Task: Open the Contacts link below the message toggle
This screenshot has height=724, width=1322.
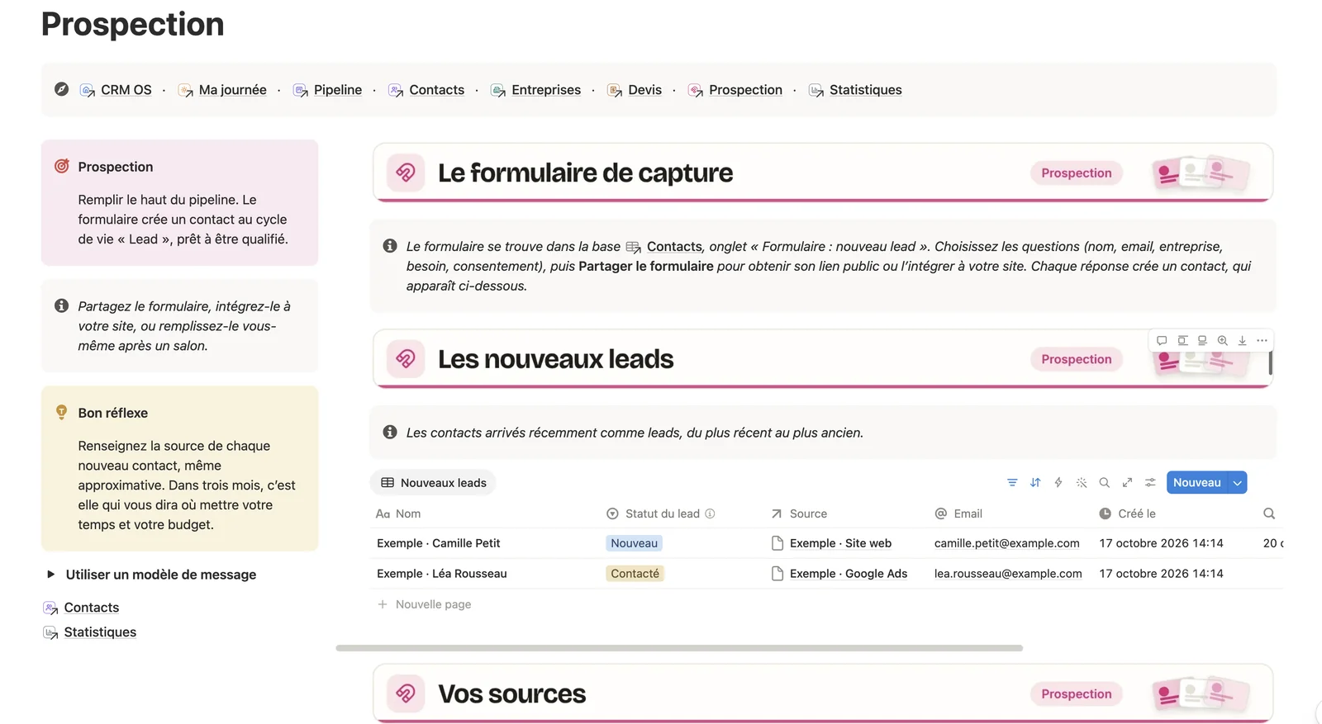Action: pyautogui.click(x=81, y=608)
